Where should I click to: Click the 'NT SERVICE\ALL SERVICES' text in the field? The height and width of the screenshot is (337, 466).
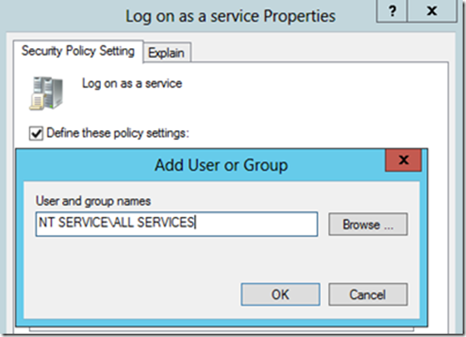click(x=117, y=223)
